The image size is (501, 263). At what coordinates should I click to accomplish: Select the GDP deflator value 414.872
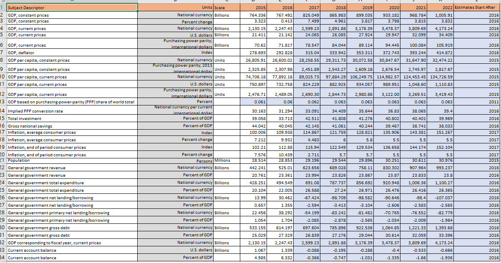tap(441, 53)
